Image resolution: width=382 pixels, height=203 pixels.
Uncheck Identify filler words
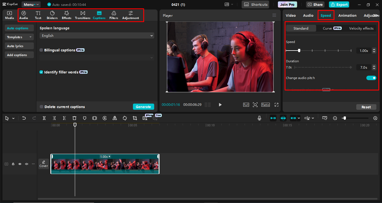41,72
